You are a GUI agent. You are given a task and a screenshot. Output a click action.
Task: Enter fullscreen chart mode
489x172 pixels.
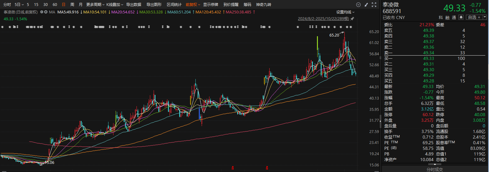click(x=374, y=5)
